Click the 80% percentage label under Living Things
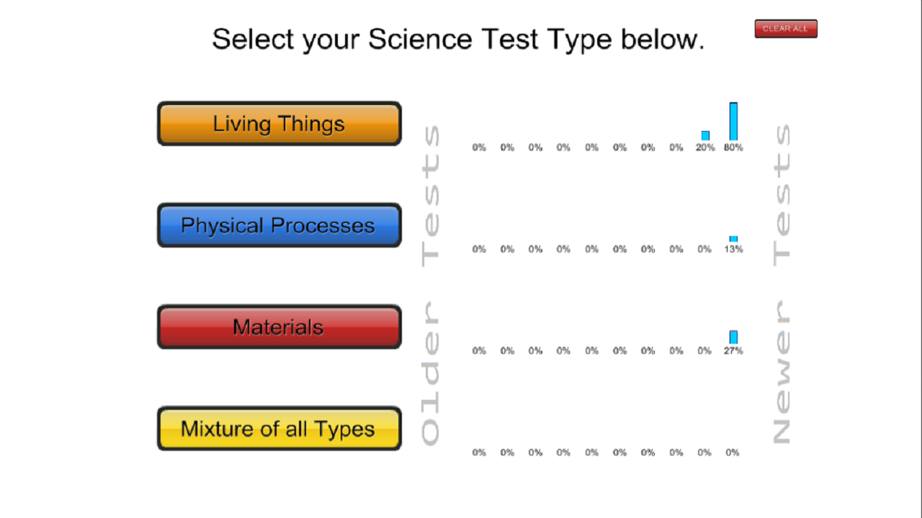The image size is (922, 518). pos(733,147)
